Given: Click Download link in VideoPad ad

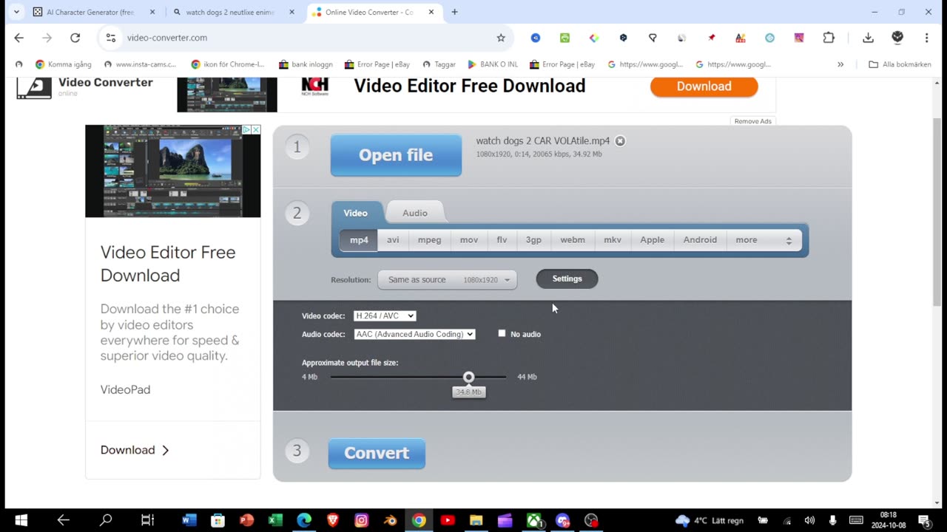Looking at the screenshot, I should point(135,450).
